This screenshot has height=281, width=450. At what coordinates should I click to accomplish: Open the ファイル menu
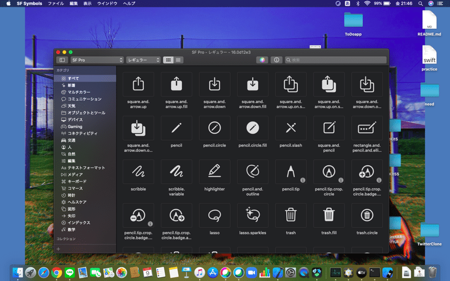[x=55, y=3]
